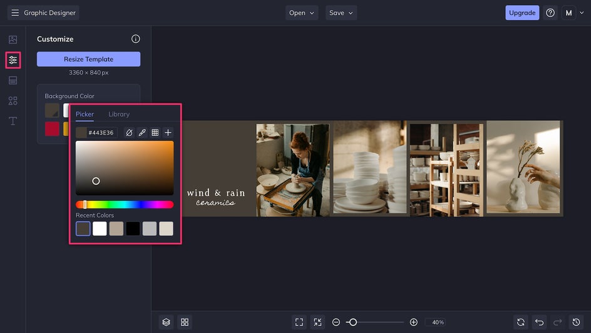
Task: Zoom out with the minus icon
Action: click(336, 322)
